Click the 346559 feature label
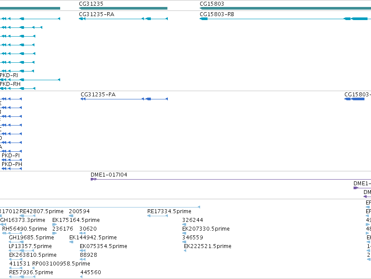Image resolution: width=371 pixels, height=279 pixels. coord(193,238)
